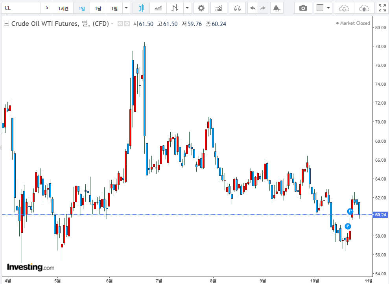Undo the last chart action

pos(253,8)
